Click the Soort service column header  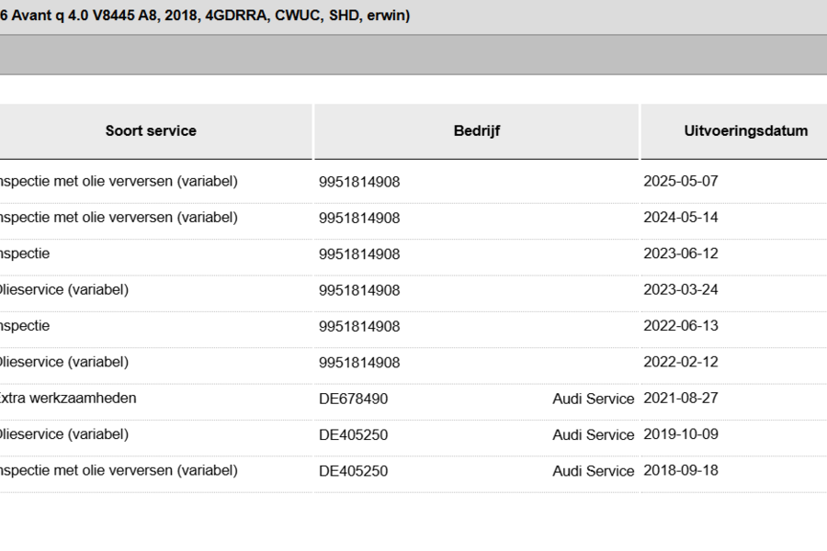(151, 130)
